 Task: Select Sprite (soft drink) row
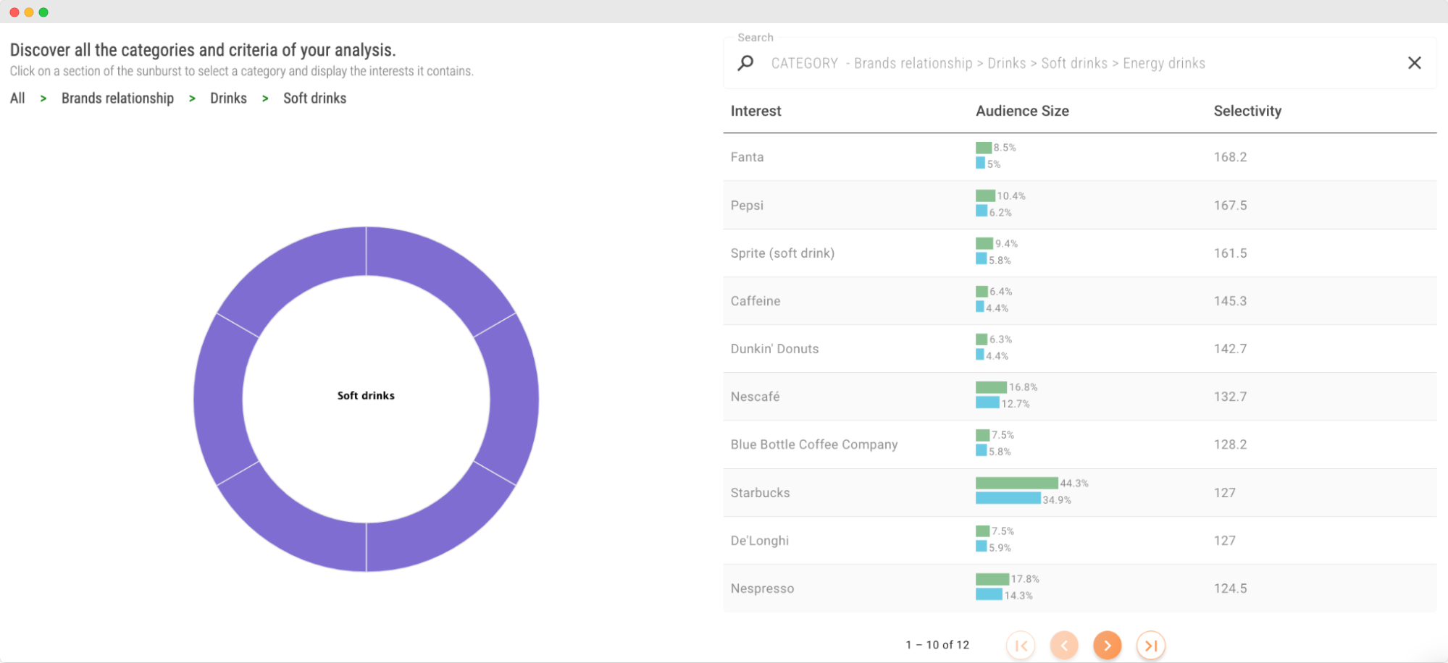pos(1079,253)
